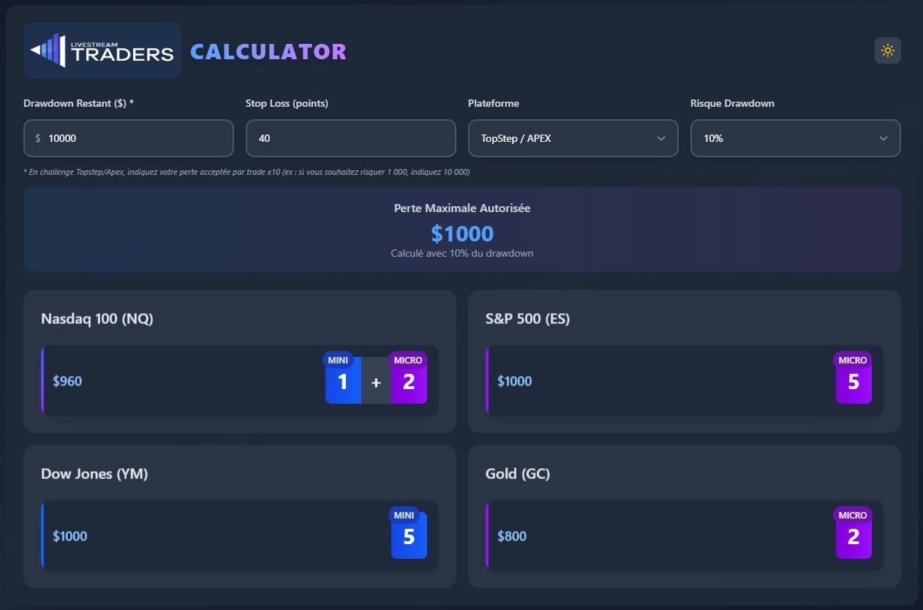923x610 pixels.
Task: Click the Livestream Traders logo
Action: pyautogui.click(x=102, y=50)
